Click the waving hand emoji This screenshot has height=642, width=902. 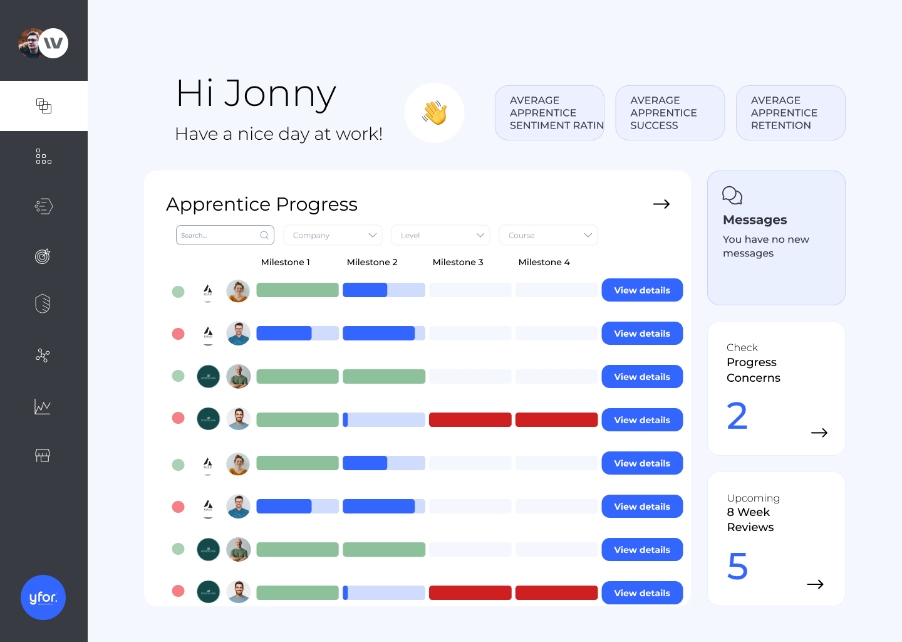434,112
